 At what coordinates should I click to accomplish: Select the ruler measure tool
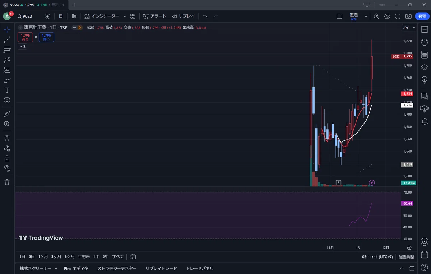[x=7, y=114]
